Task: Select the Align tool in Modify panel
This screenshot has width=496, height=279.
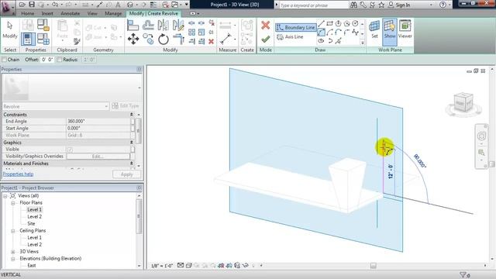Action: [133, 25]
